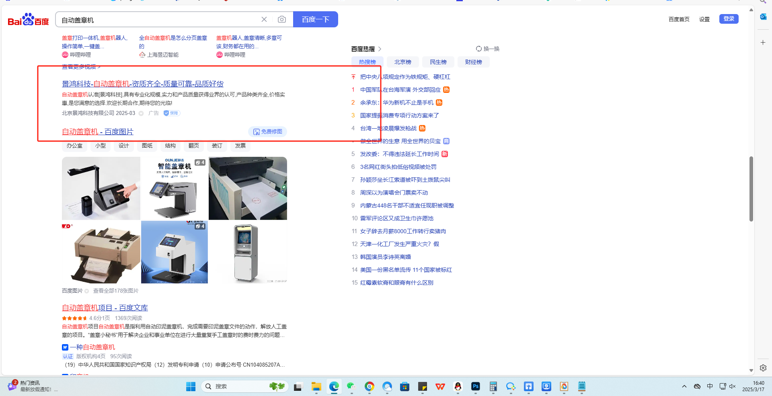This screenshot has width=772, height=396.
Task: Click the muted volume icon in system tray
Action: 732,386
